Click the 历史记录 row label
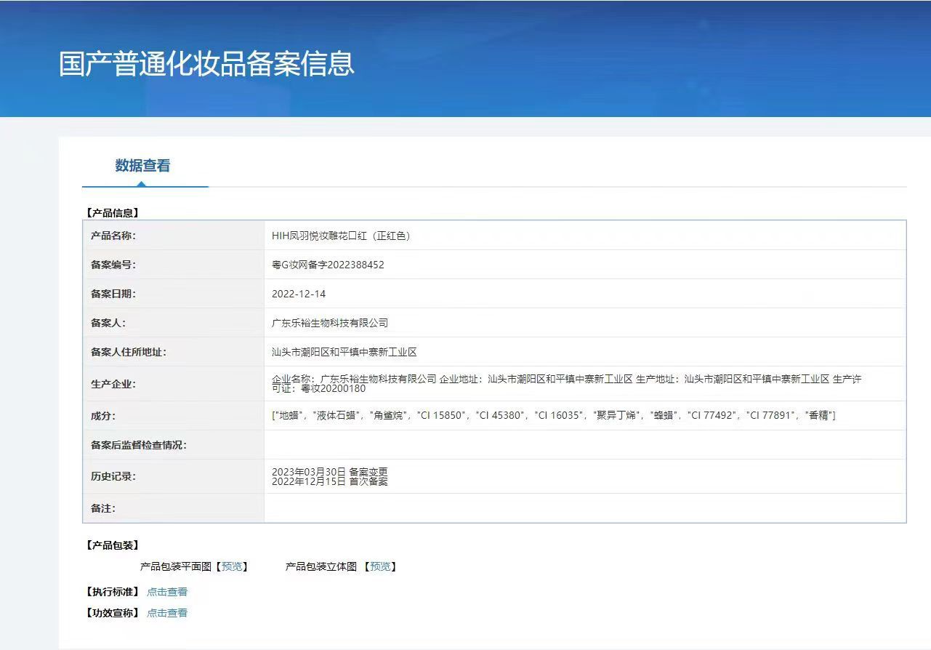The width and height of the screenshot is (931, 650). coord(113,477)
